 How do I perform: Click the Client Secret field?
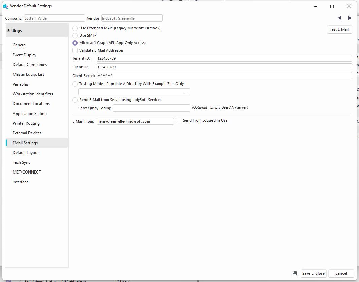pos(224,76)
